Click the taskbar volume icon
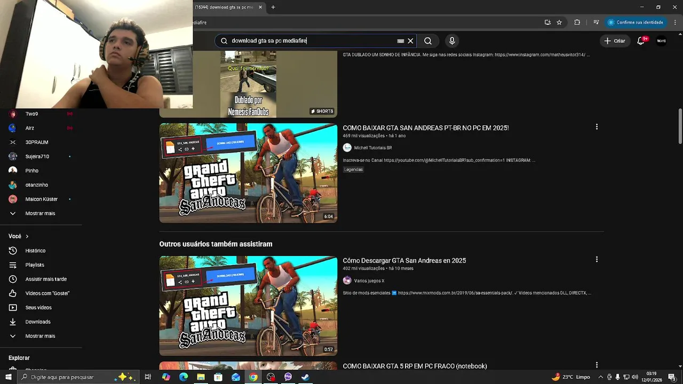This screenshot has width=683, height=384. tap(635, 377)
